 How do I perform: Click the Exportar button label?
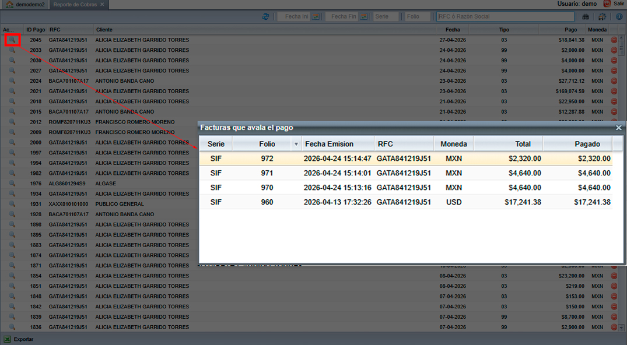point(23,339)
